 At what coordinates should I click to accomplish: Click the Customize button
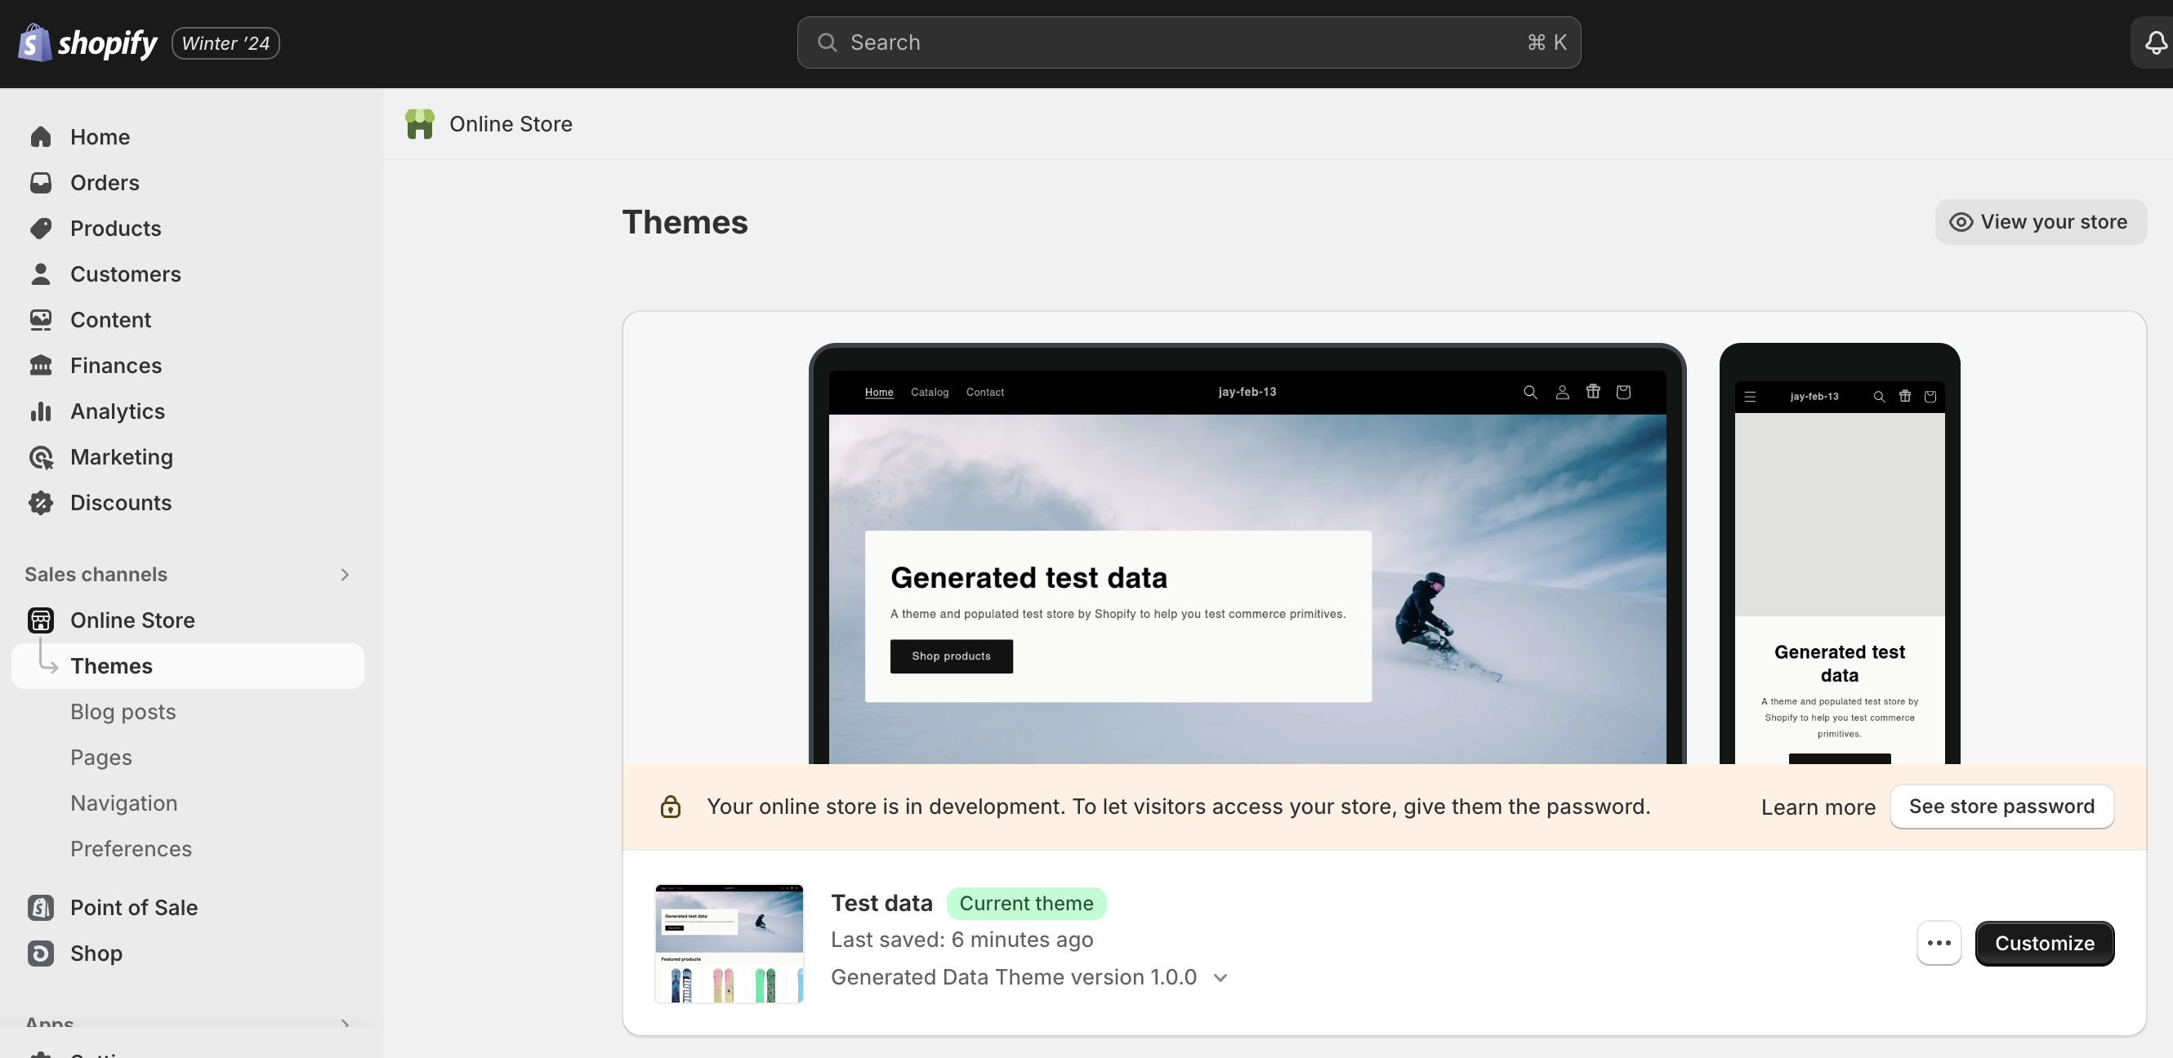tap(2044, 943)
